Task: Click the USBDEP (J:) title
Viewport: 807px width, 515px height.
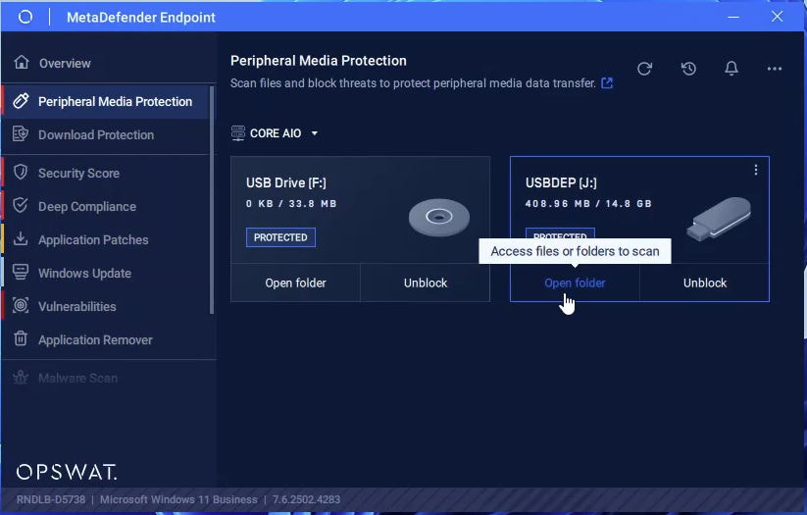Action: coord(561,182)
